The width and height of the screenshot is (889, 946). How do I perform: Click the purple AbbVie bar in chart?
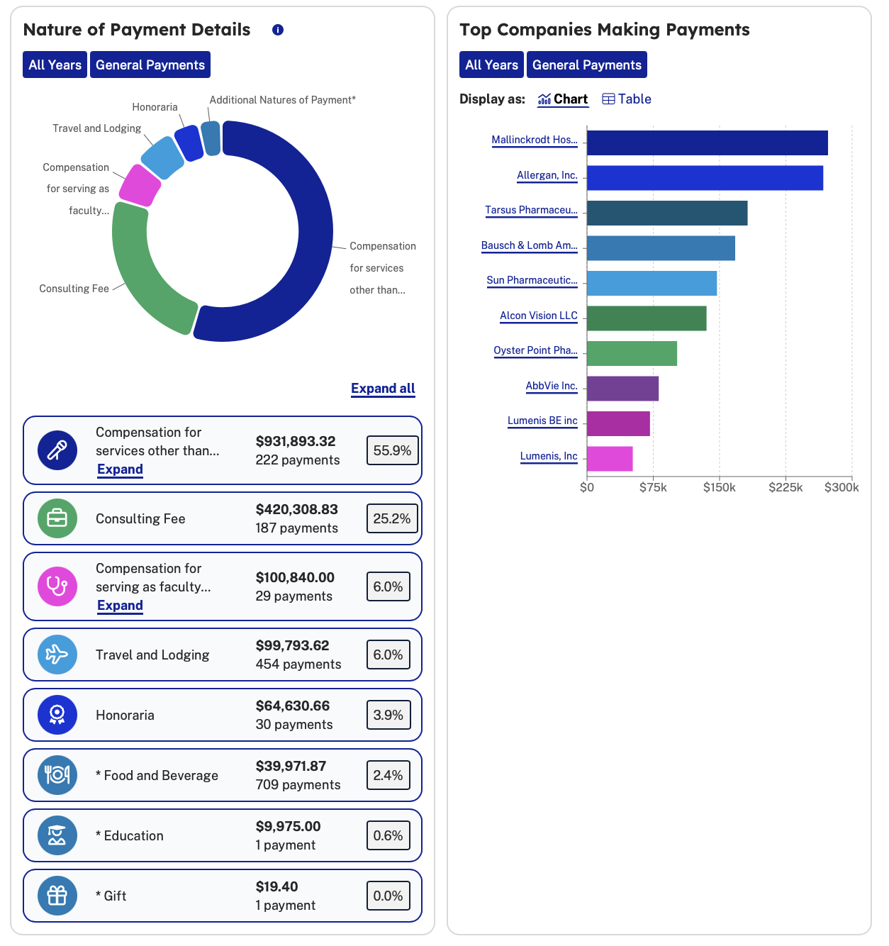pos(622,389)
